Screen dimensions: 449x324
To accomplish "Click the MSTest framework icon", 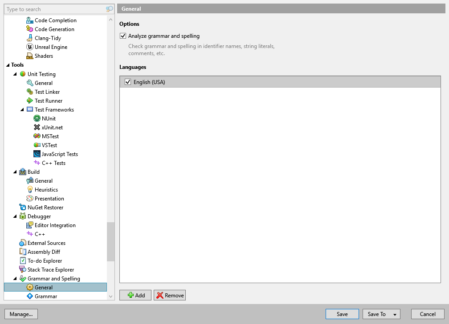I will point(36,136).
